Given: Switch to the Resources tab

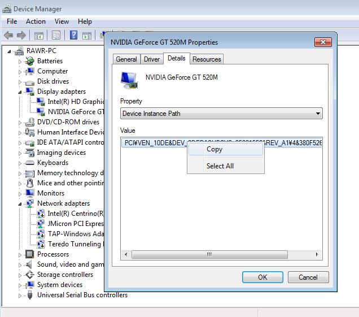Looking at the screenshot, I should click(x=207, y=59).
